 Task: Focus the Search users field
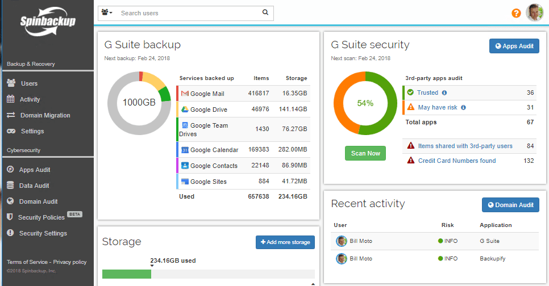point(189,13)
